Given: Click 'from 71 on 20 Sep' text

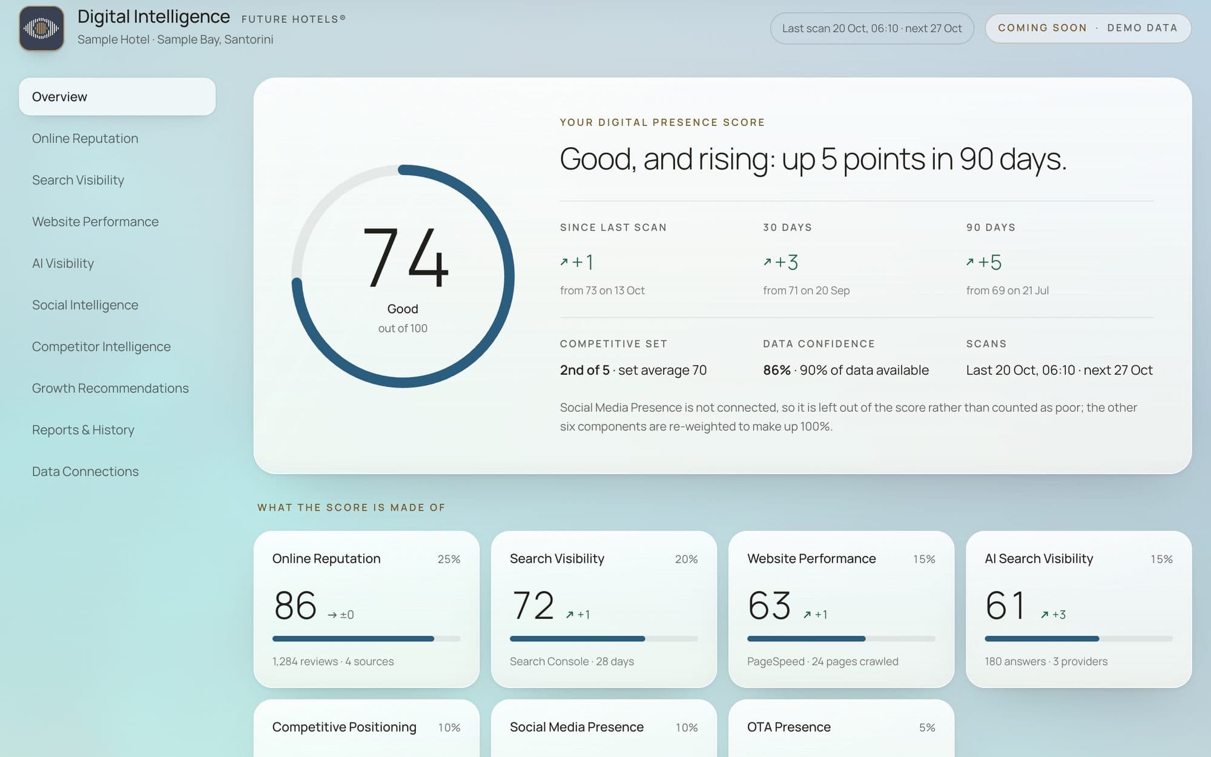Looking at the screenshot, I should 806,291.
